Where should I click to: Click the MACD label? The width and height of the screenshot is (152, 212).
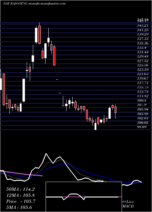(x=128, y=206)
